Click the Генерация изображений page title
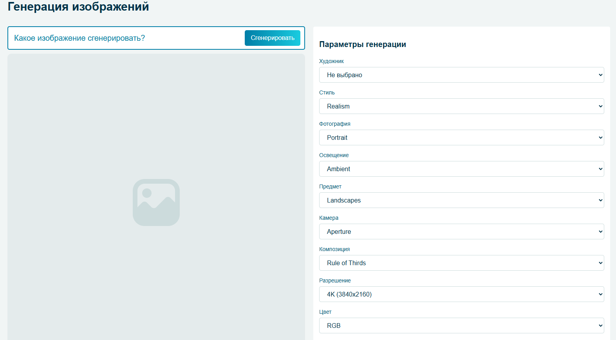Viewport: 616px width, 340px height. pos(78,7)
